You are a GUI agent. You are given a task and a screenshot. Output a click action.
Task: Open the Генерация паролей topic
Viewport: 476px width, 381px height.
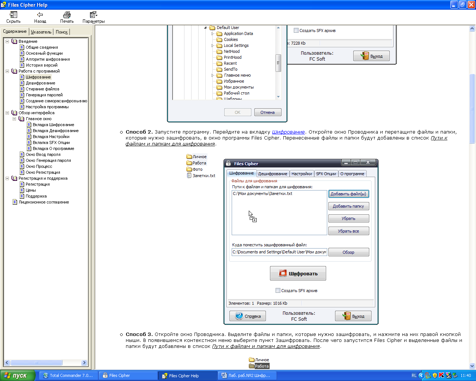pyautogui.click(x=44, y=95)
